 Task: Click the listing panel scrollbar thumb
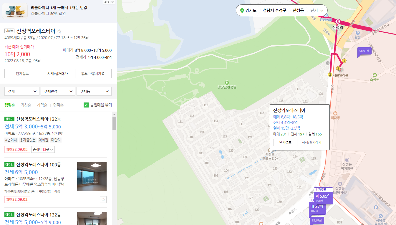tap(114, 123)
